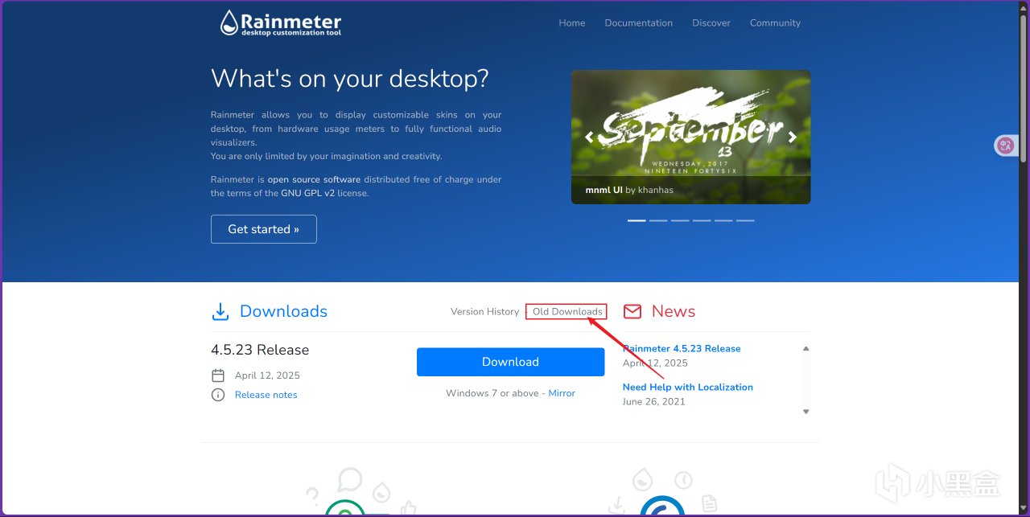The height and width of the screenshot is (517, 1030).
Task: Click the June 26, 2021 date text
Action: click(x=653, y=401)
